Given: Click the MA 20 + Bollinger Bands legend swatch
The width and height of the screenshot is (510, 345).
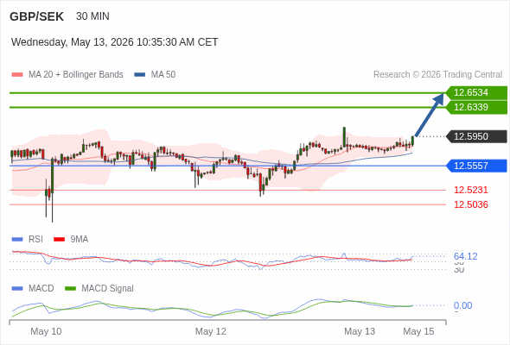Looking at the screenshot, I should click(x=17, y=75).
